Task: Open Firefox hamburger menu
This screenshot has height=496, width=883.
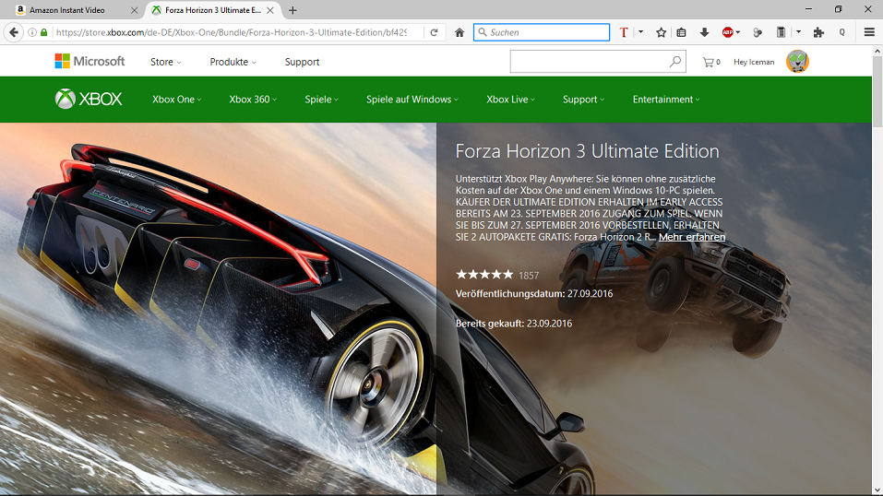Action: coord(869,32)
